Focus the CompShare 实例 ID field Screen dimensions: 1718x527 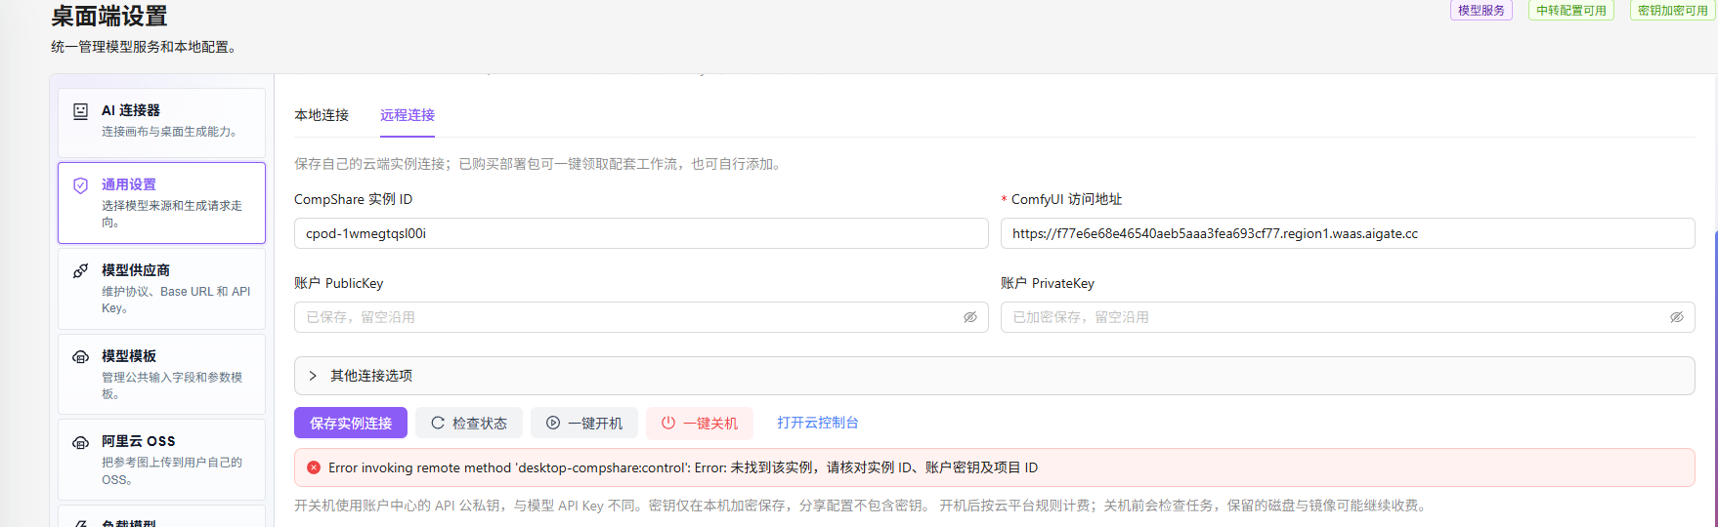[641, 233]
